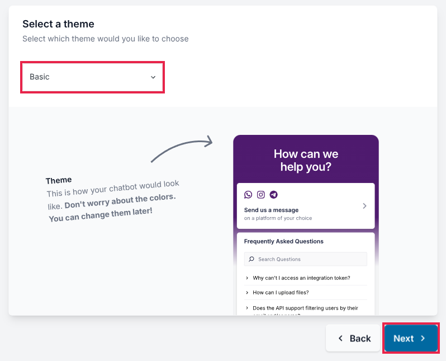The image size is (446, 361).
Task: Click the right arrow icon on Next button
Action: 423,339
